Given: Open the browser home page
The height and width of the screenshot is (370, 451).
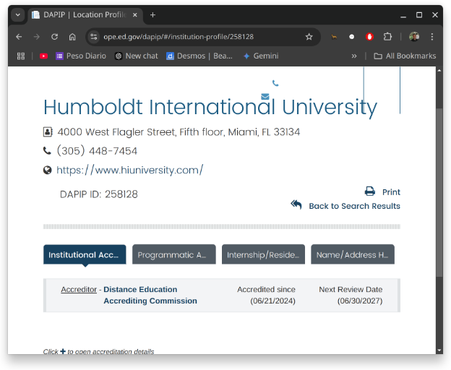Looking at the screenshot, I should tap(72, 37).
